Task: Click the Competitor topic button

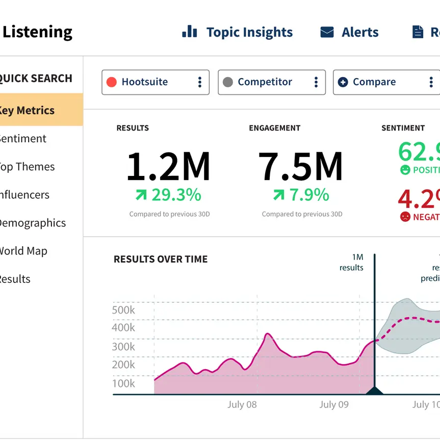Action: (x=272, y=82)
